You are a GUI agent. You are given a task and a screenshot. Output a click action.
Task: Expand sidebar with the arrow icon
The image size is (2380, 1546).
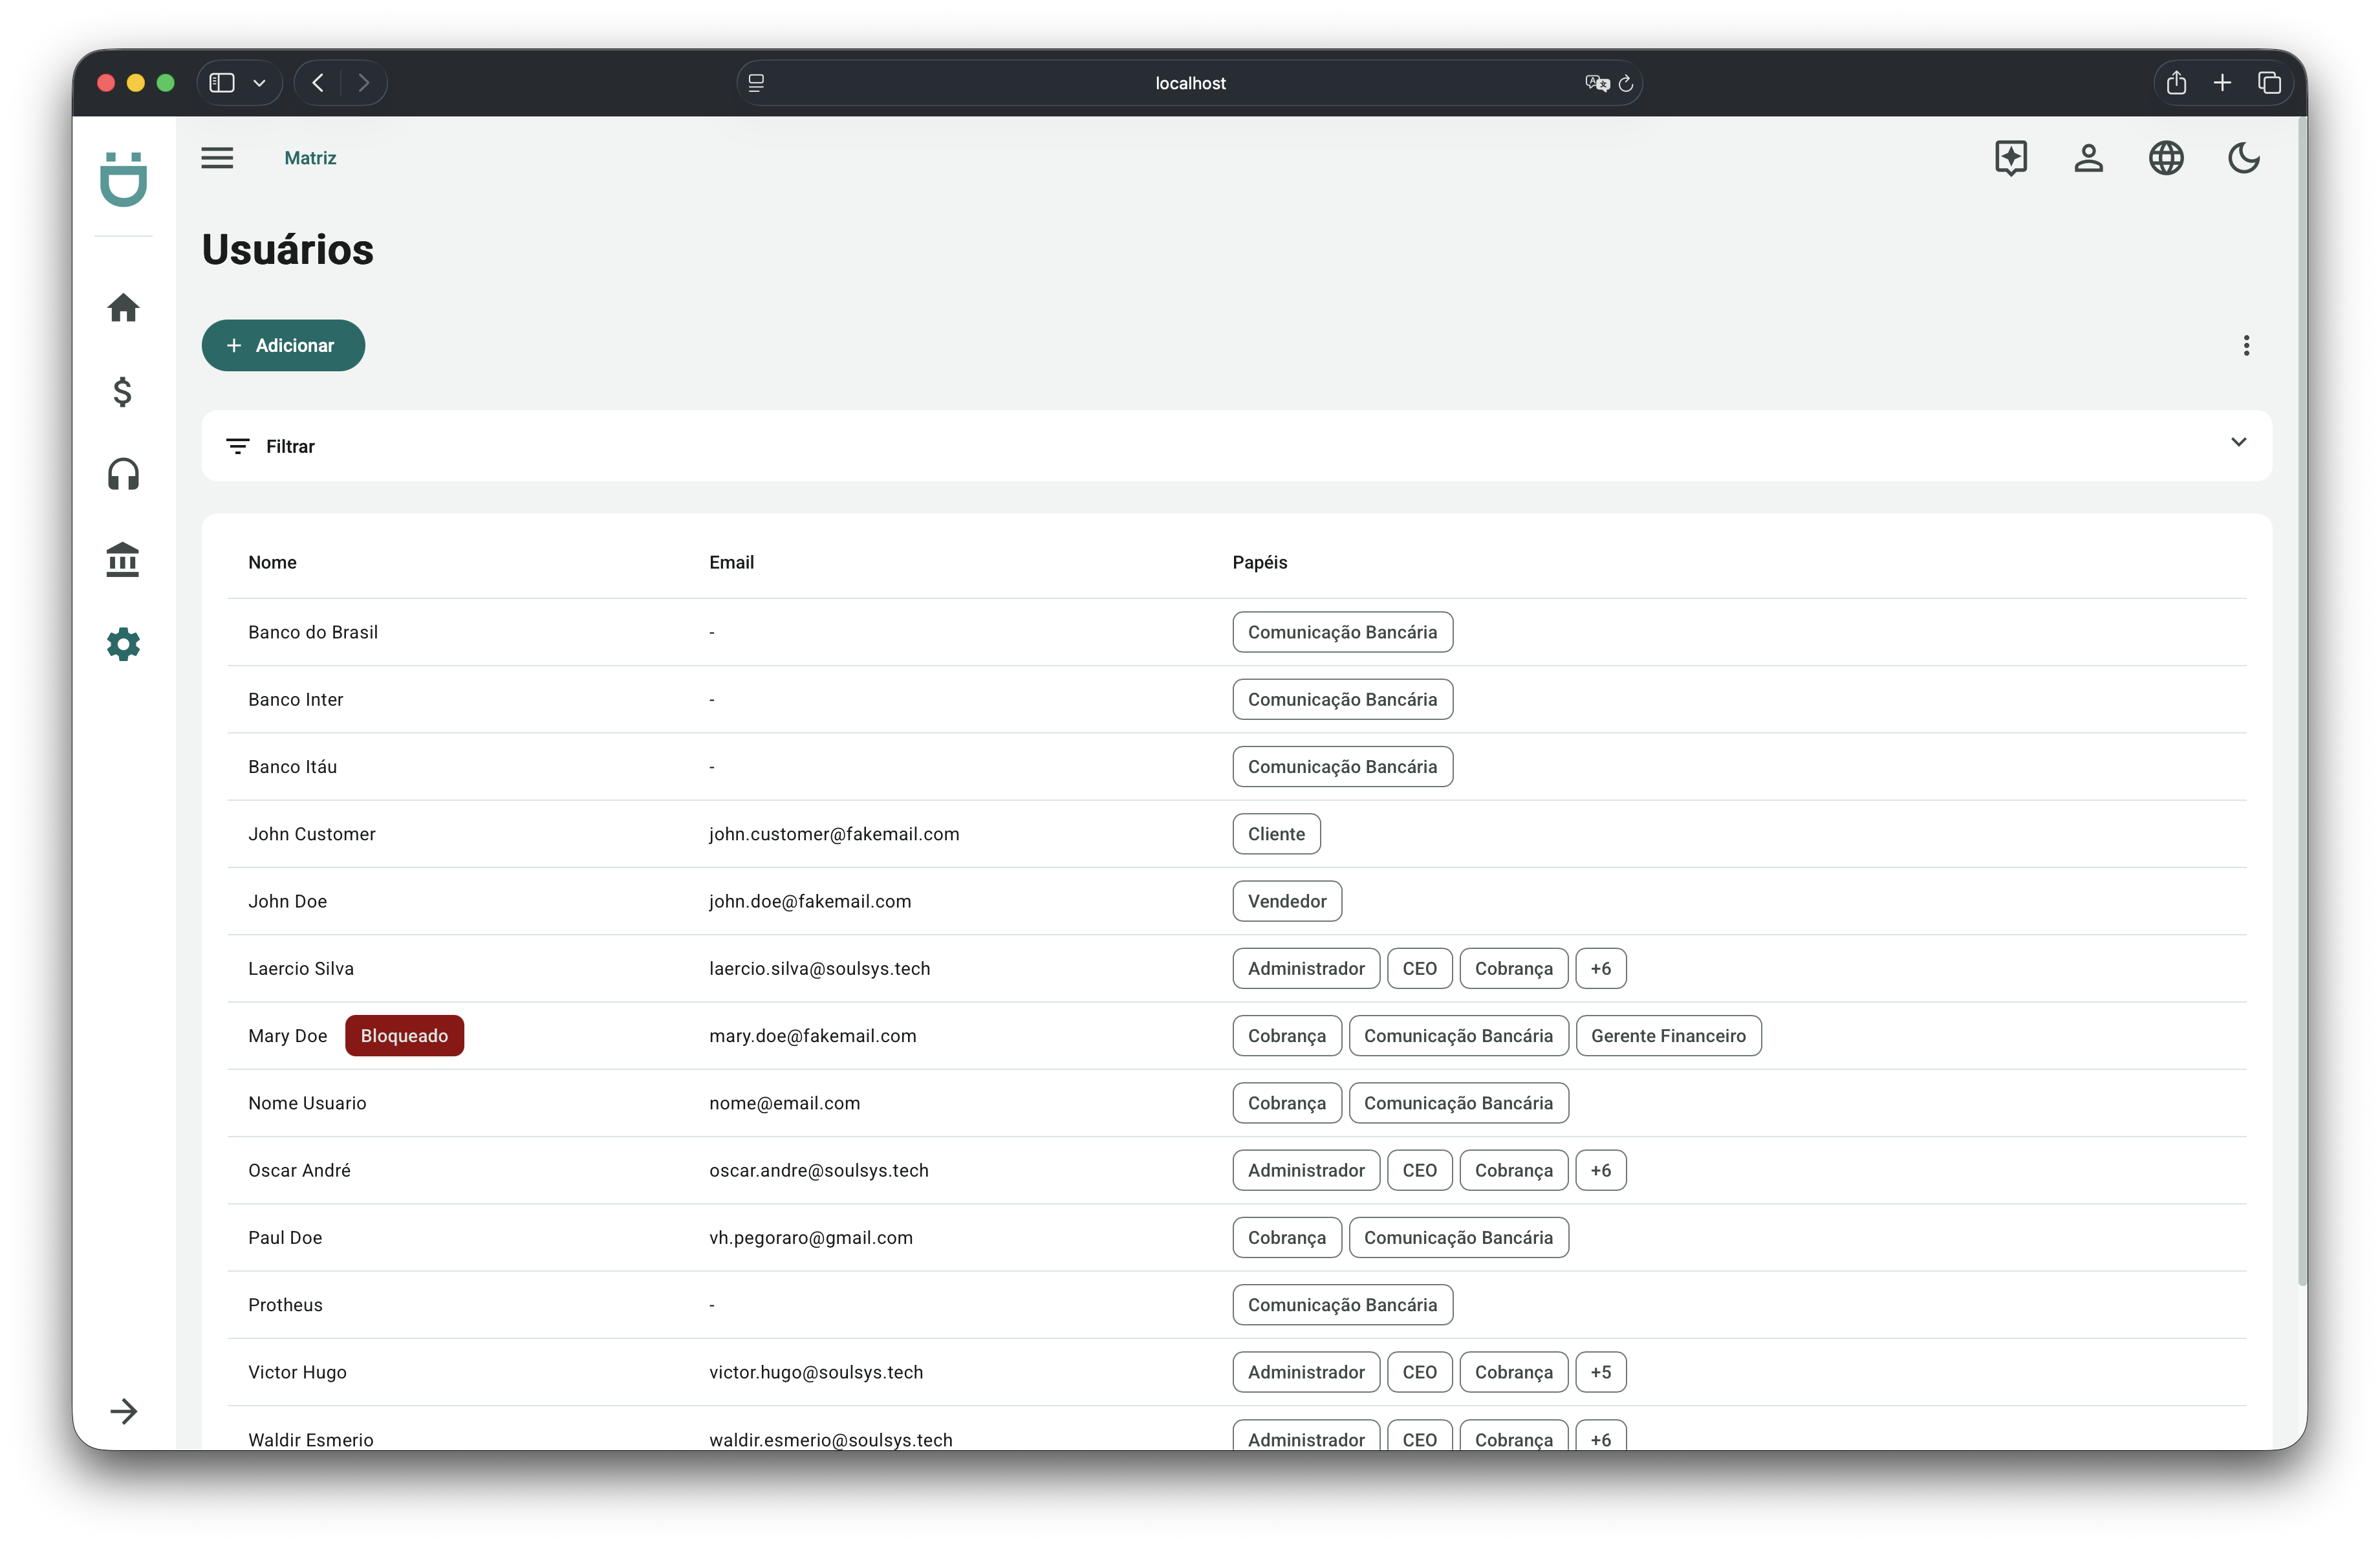coord(123,1411)
